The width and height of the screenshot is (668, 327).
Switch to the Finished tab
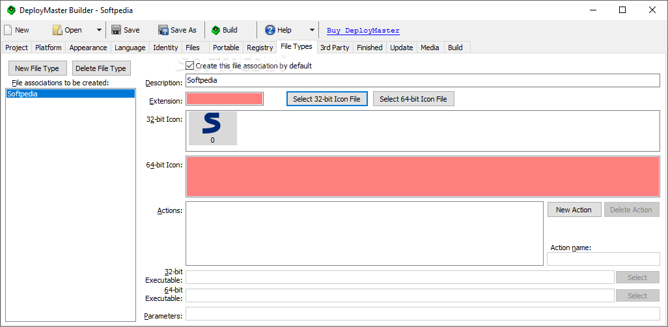[370, 48]
